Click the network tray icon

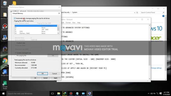(157, 94)
